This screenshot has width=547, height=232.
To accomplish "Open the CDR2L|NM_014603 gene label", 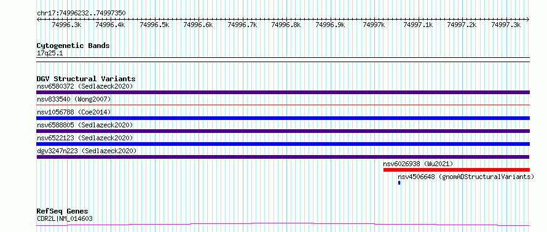I will pyautogui.click(x=65, y=219).
